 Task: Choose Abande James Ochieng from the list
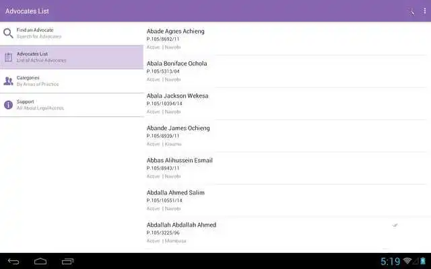coord(286,136)
